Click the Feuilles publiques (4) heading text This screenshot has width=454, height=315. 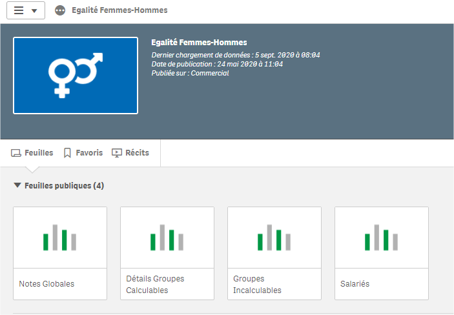pos(64,186)
